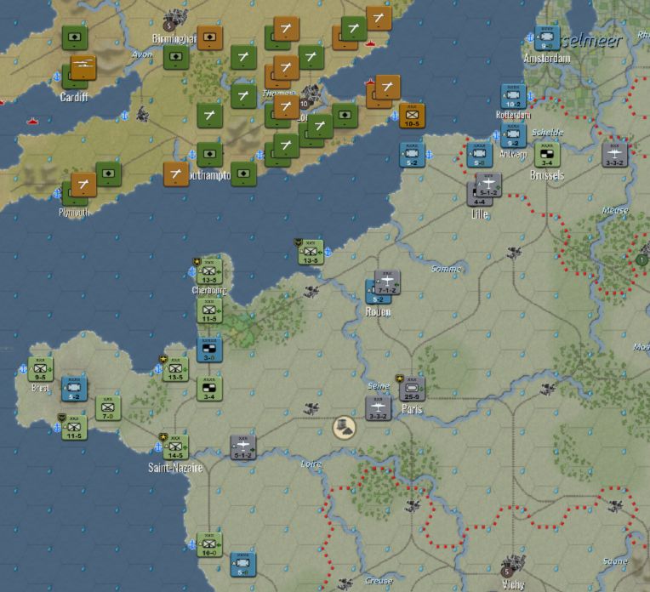Click the anchor port icon at Cardiff
Viewport: 650px width, 592px height.
58,77
